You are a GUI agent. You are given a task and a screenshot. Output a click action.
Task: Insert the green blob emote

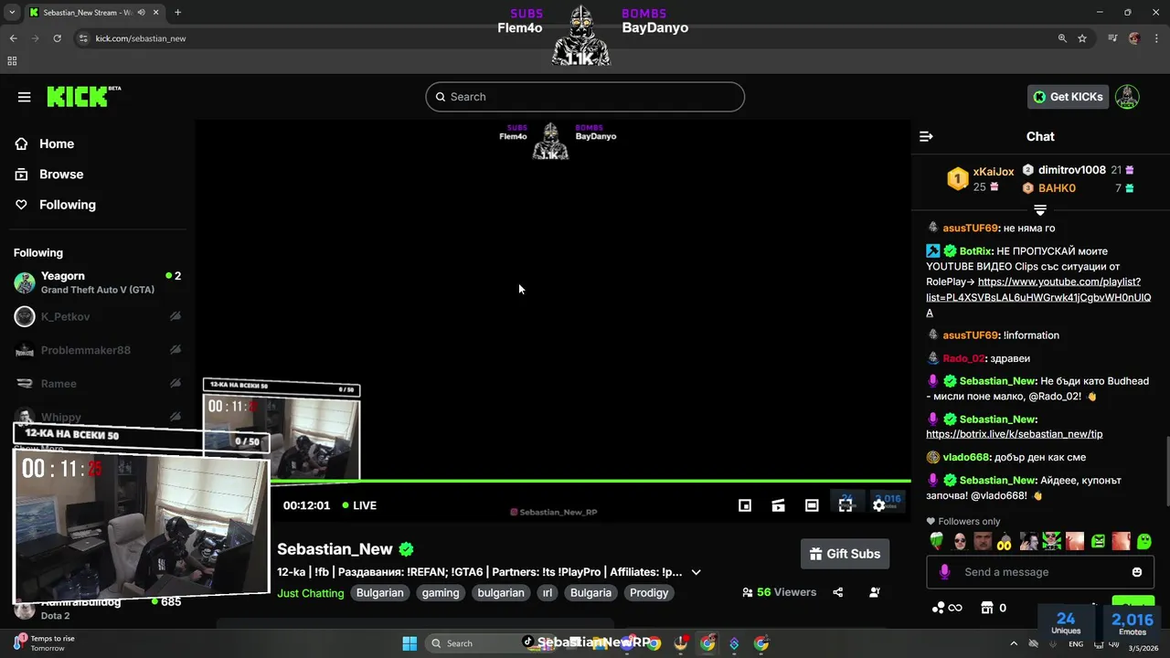1143,541
